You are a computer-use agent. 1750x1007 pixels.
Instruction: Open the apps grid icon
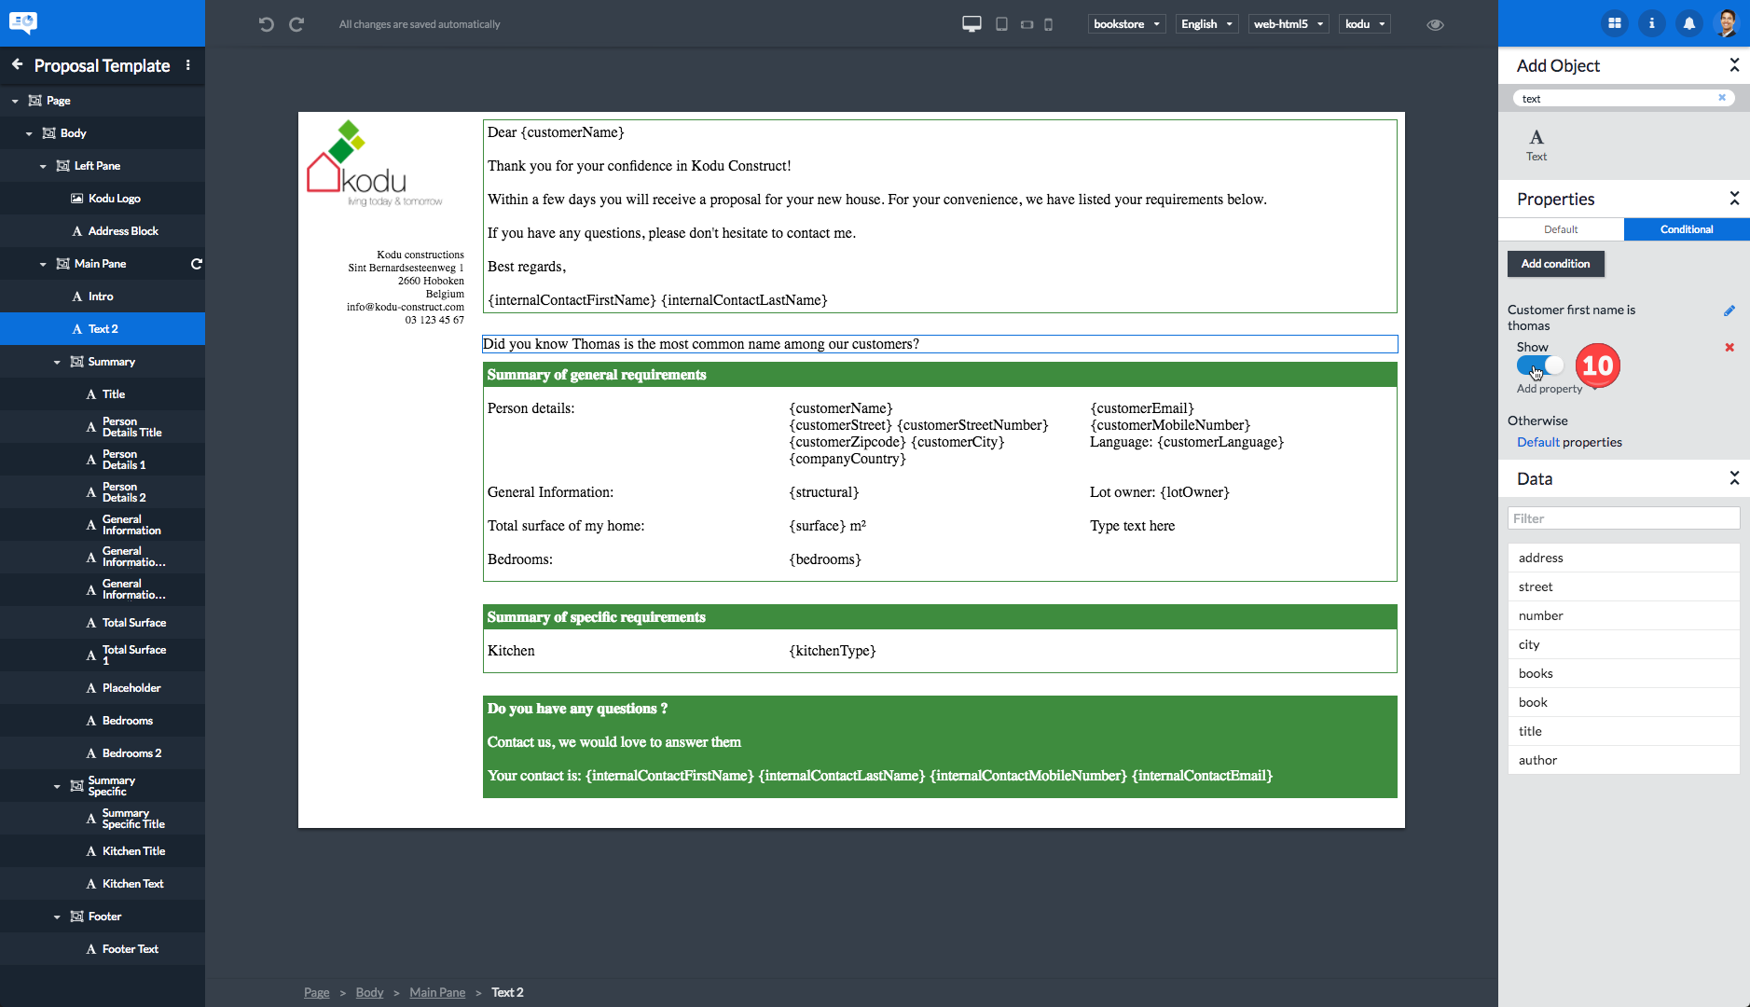tap(1614, 23)
